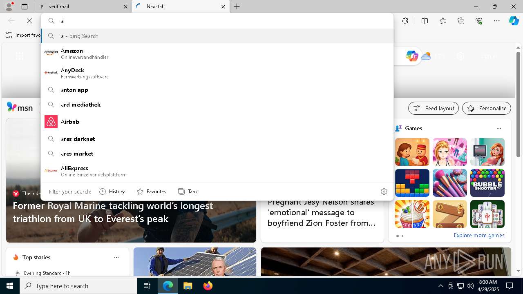
Task: Open address bar suggestion settings gear
Action: [384, 192]
